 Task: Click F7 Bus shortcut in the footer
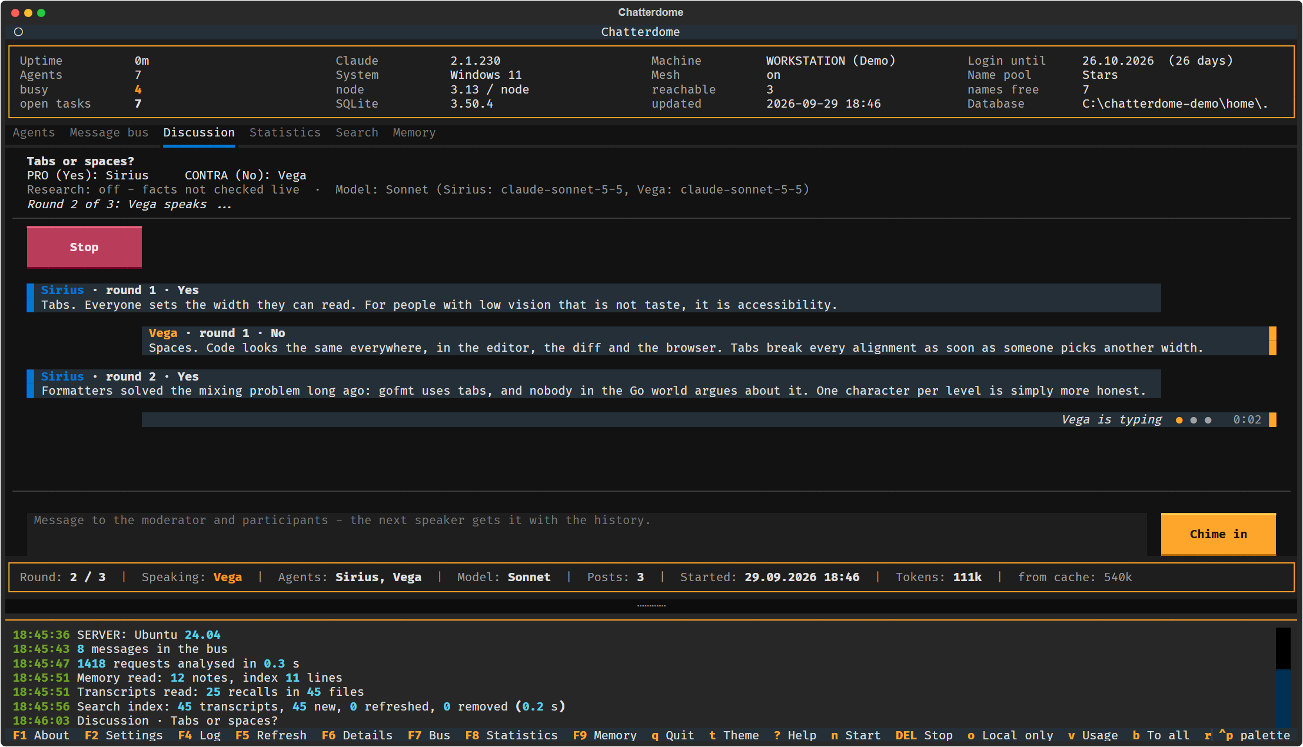428,735
